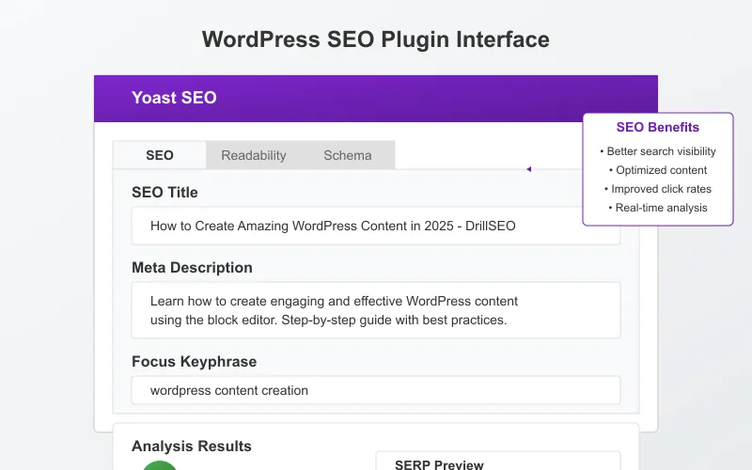The width and height of the screenshot is (752, 470).
Task: Click the Focus Keyphrase label
Action: coord(195,362)
